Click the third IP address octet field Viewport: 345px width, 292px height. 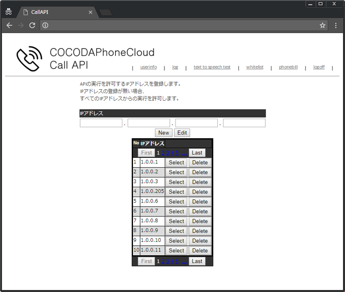pos(196,123)
